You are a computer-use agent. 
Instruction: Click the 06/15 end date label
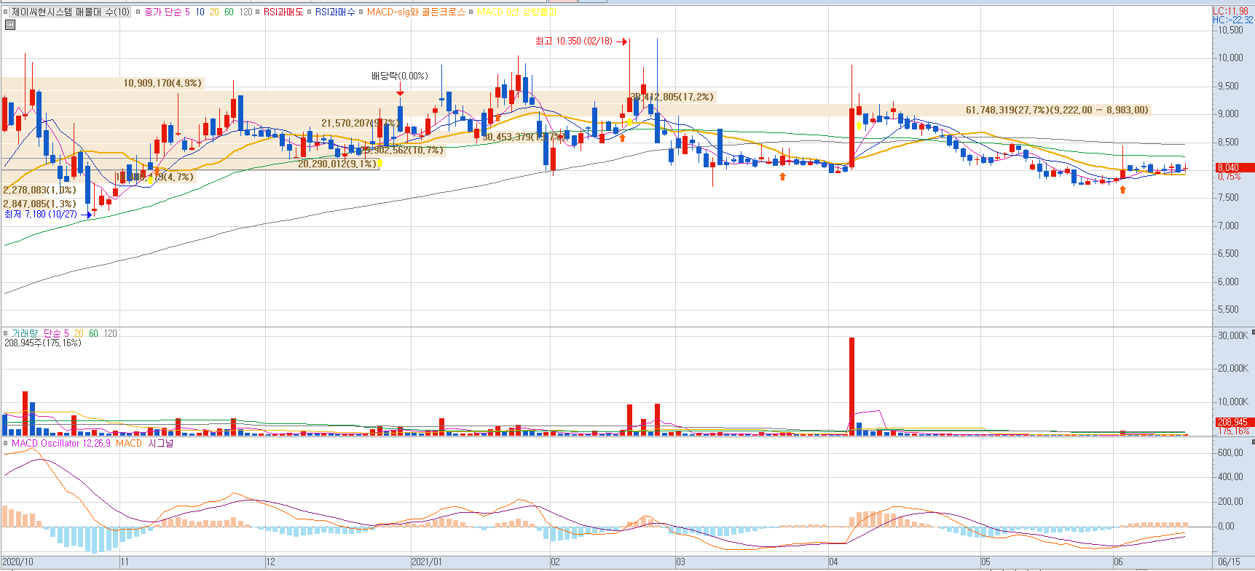tap(1229, 562)
